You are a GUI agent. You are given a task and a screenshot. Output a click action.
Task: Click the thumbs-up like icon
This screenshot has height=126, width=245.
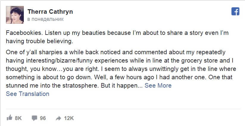tap(9, 118)
